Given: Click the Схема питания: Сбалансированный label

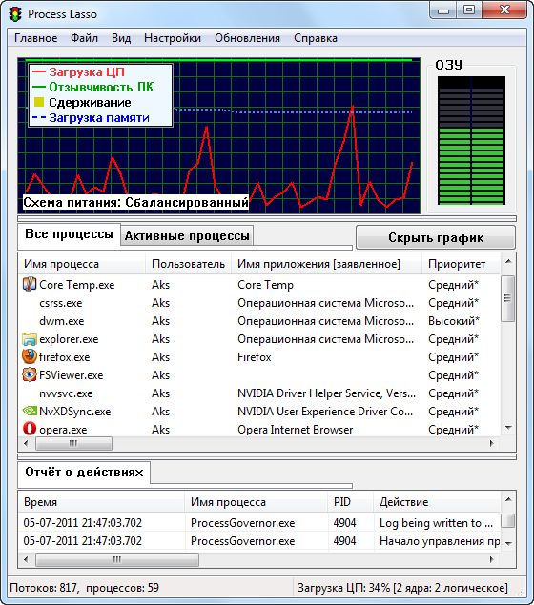Looking at the screenshot, I should point(135,202).
